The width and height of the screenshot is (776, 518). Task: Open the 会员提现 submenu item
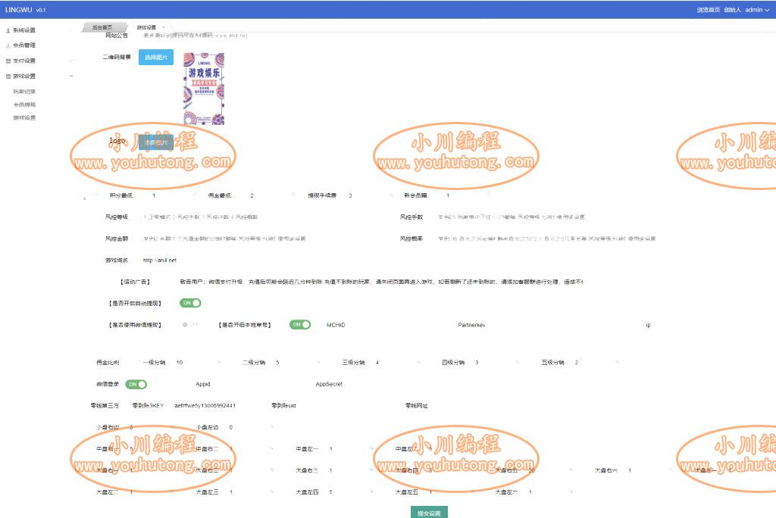click(24, 105)
